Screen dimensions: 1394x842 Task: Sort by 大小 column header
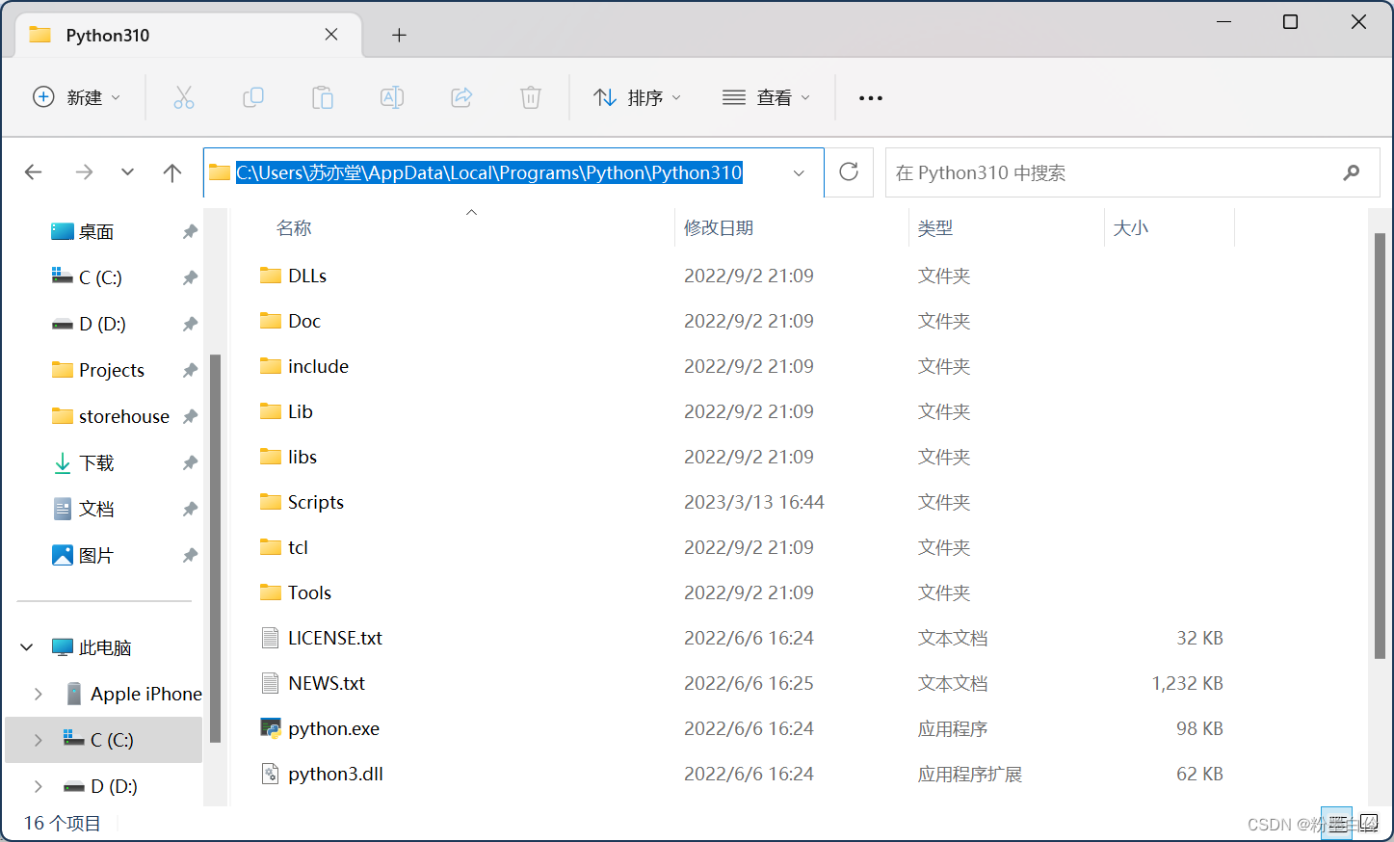click(x=1131, y=228)
